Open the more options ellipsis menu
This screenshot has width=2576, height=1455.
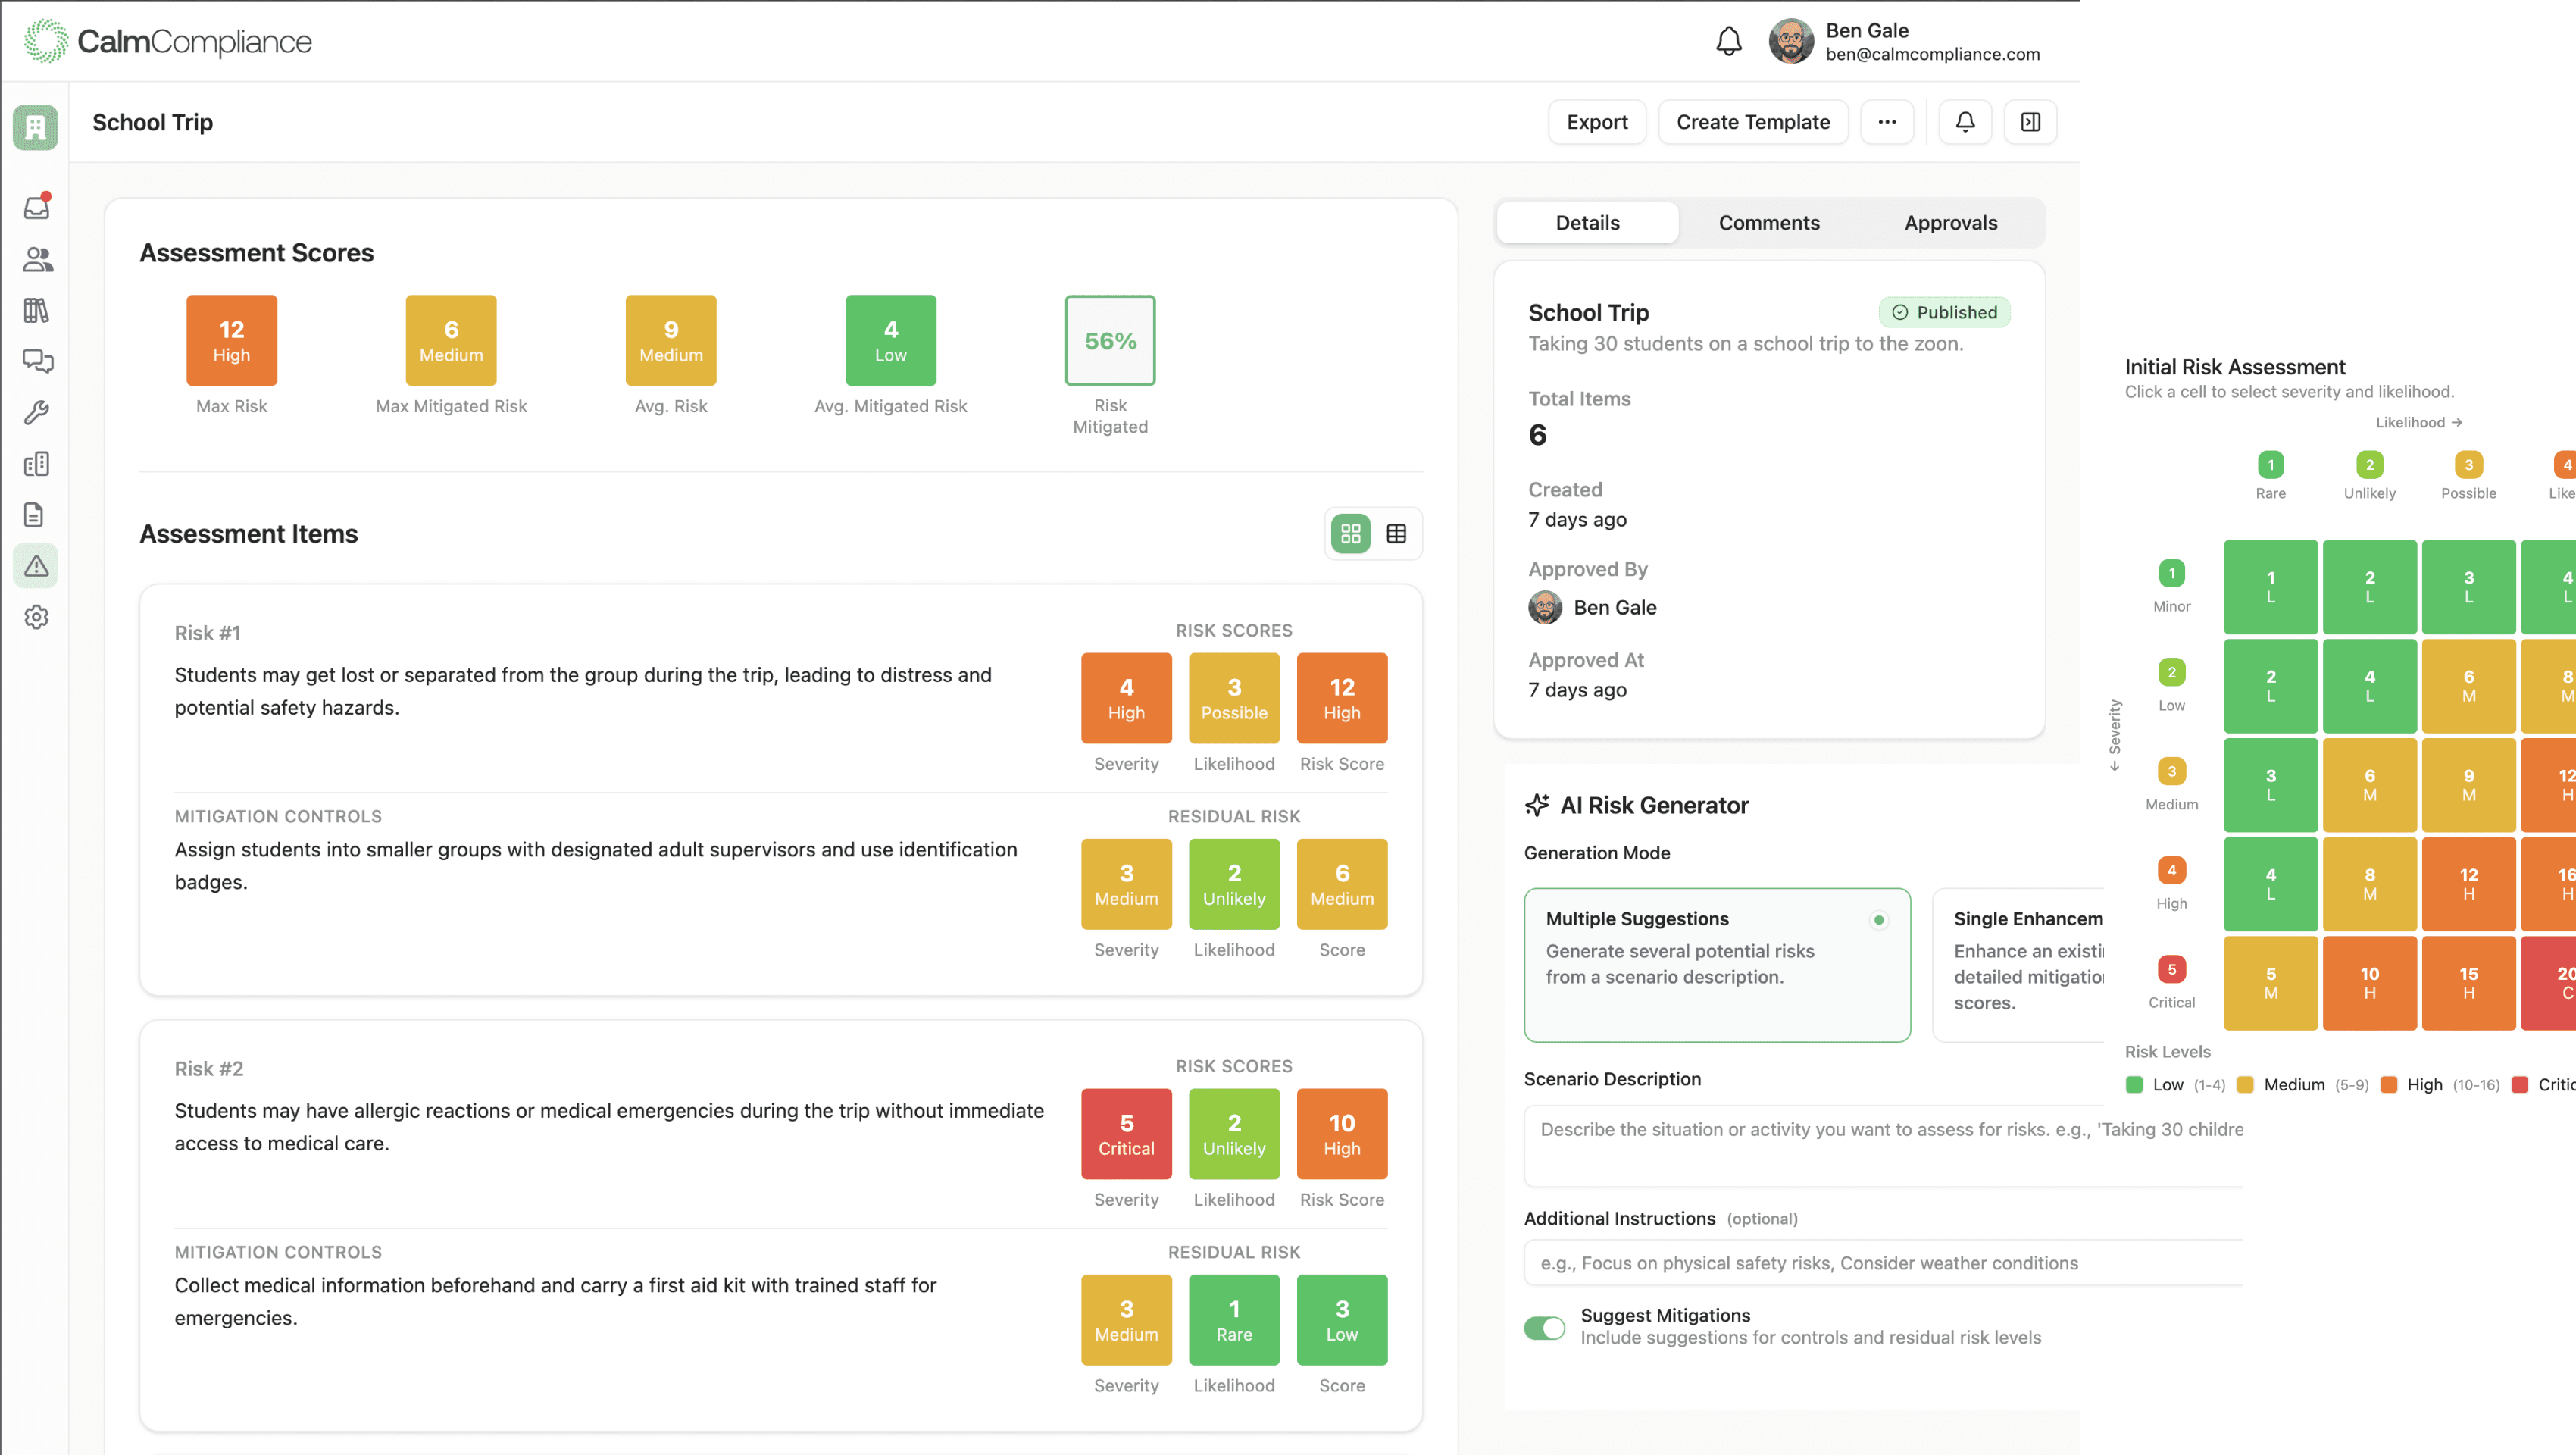point(1887,121)
